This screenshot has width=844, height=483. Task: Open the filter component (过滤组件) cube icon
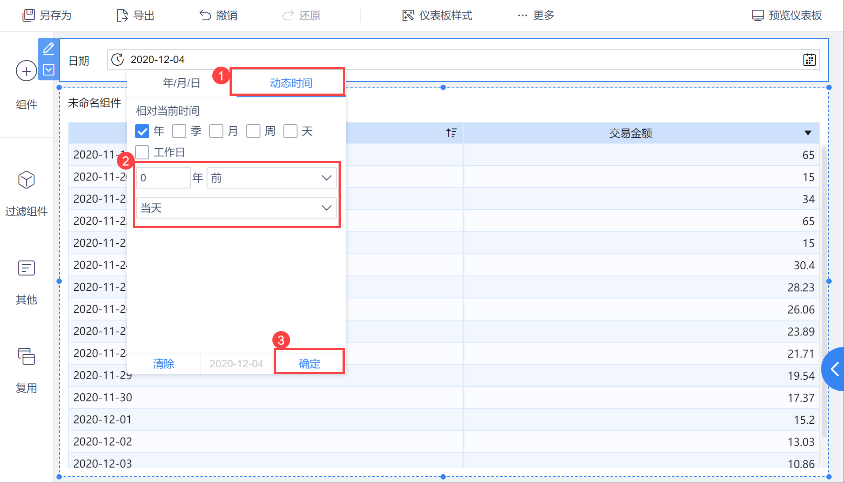(26, 180)
